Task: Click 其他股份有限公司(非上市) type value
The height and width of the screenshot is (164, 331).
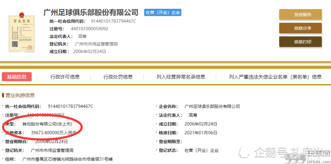Action: point(47,124)
